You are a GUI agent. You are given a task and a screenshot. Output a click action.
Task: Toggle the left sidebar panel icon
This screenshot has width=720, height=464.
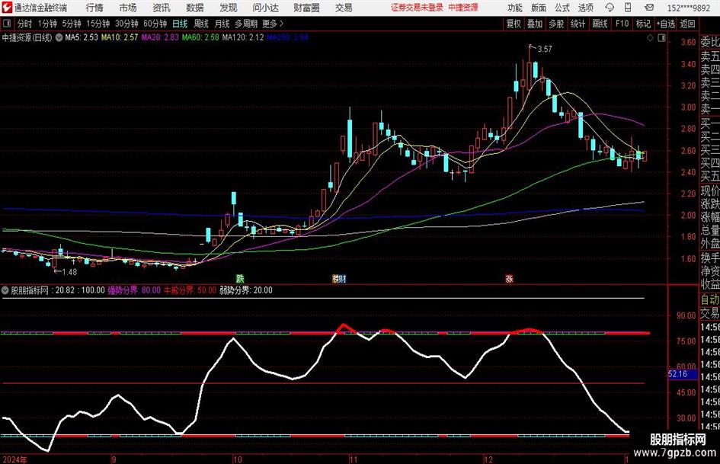[x=6, y=24]
